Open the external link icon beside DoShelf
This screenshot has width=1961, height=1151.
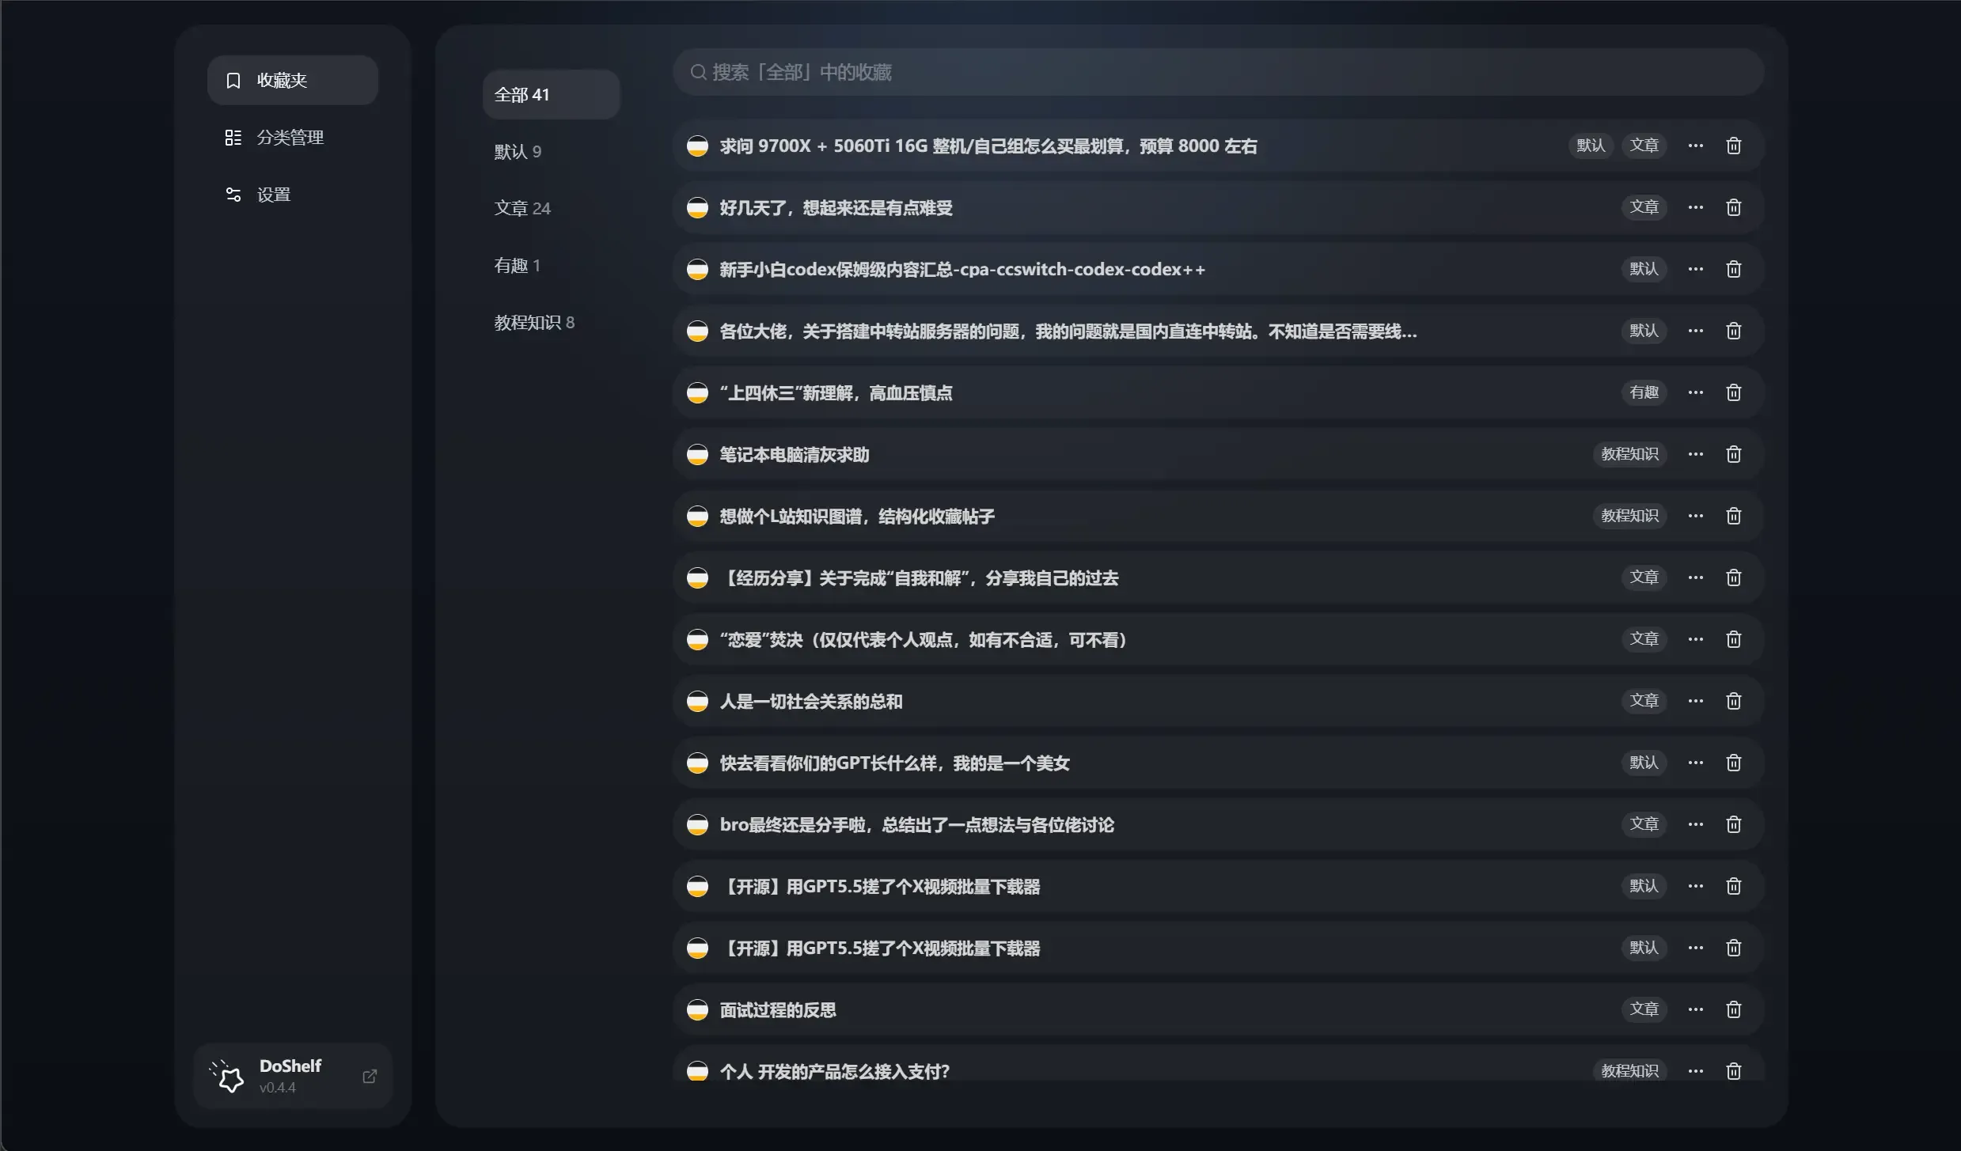click(370, 1076)
